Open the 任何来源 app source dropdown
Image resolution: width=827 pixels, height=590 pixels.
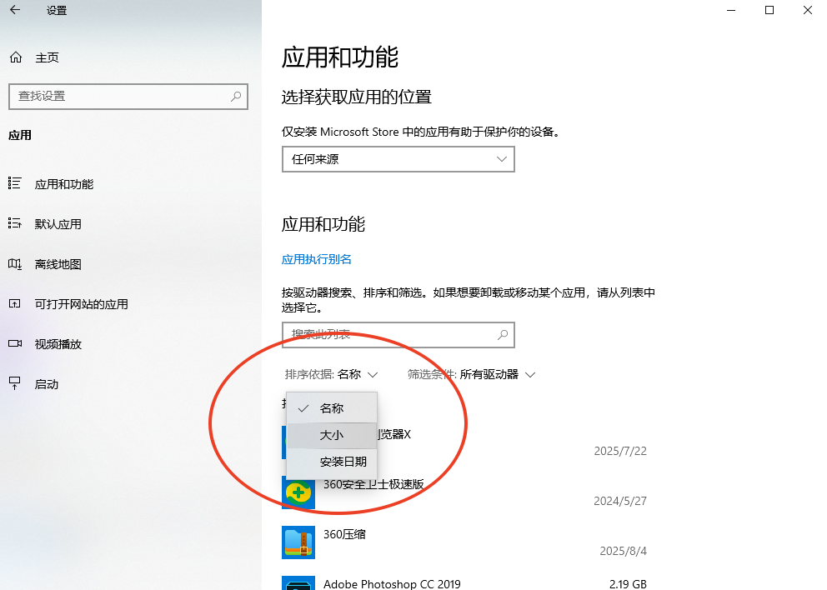398,158
